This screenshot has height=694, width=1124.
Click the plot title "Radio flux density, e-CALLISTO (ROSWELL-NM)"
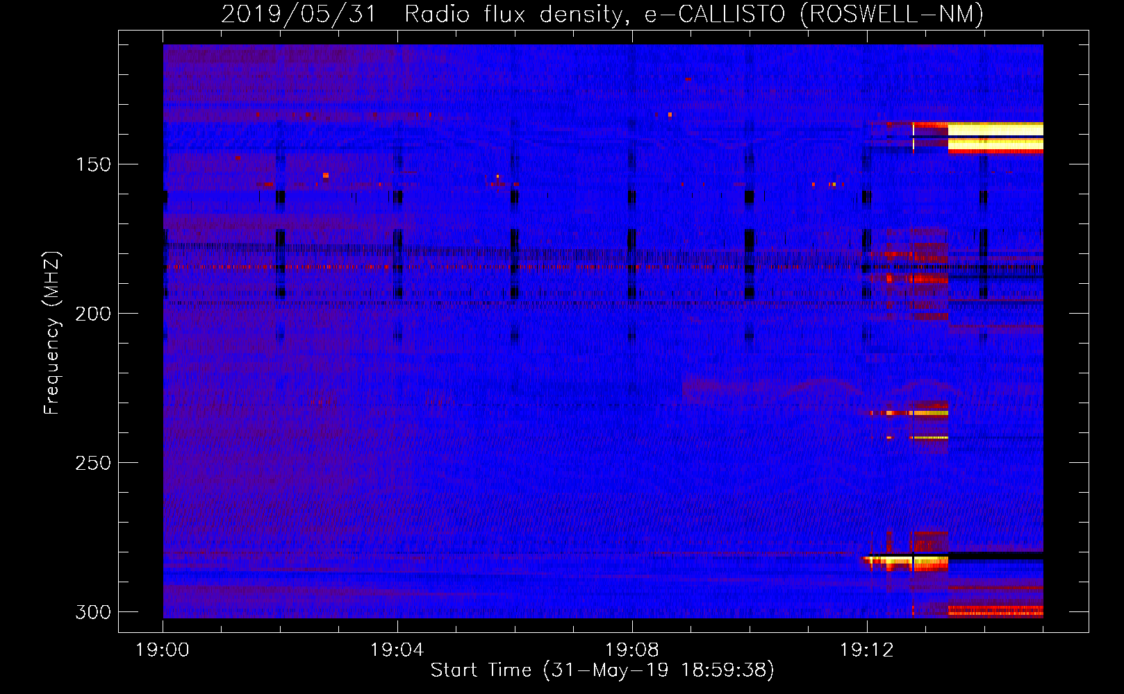point(694,15)
